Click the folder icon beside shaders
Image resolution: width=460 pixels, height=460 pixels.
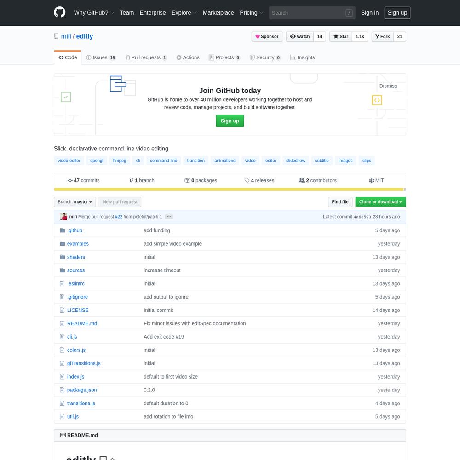[x=62, y=257]
